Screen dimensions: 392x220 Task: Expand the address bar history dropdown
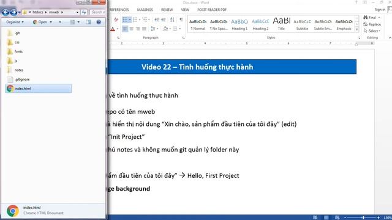77,12
